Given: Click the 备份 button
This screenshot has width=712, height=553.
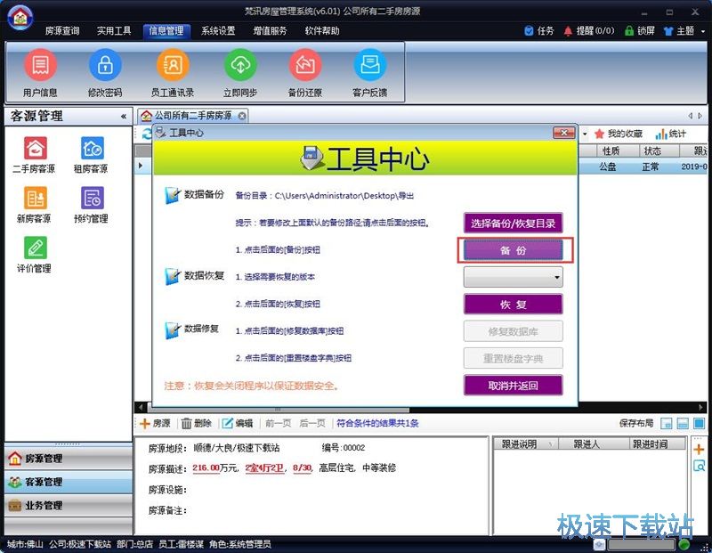Looking at the screenshot, I should [x=514, y=250].
